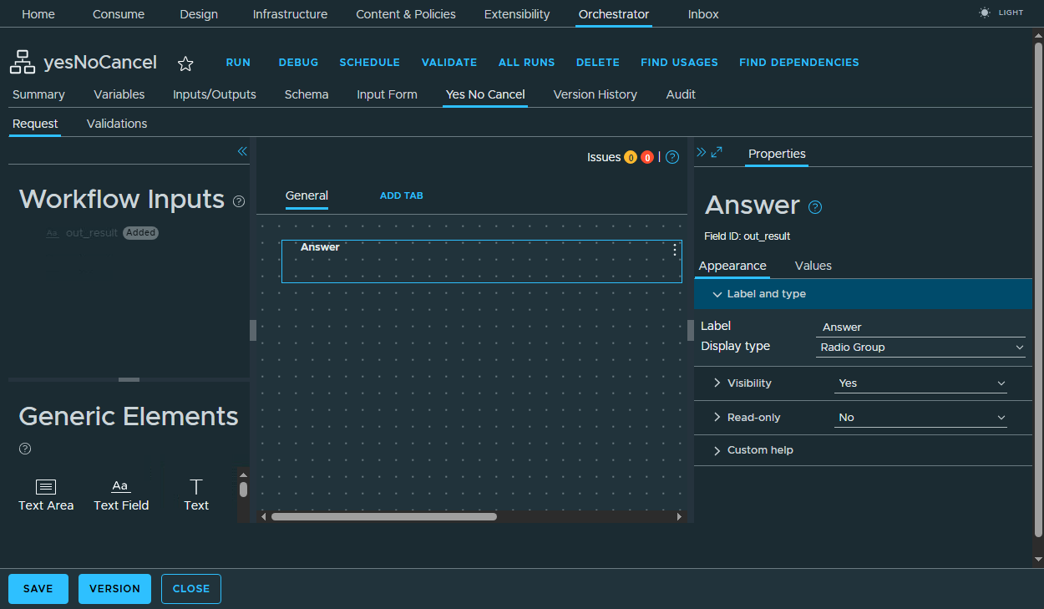
Task: Select the Text generic element
Action: click(x=195, y=493)
